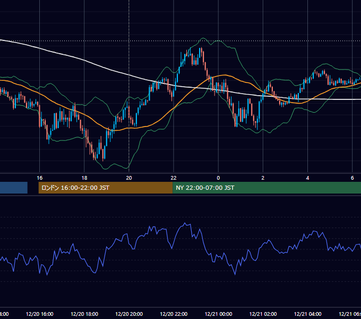361x319 pixels.
Task: Click the "12/20 22:00" date label
Action: 174,314
